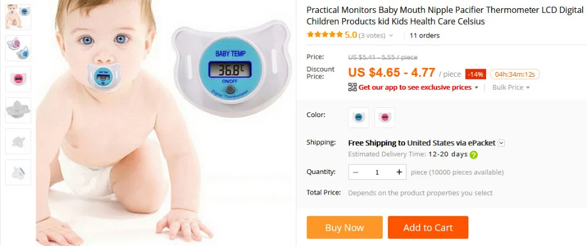587x246 pixels.
Task: View the baby with pacifier thumbnail
Action: 18,17
